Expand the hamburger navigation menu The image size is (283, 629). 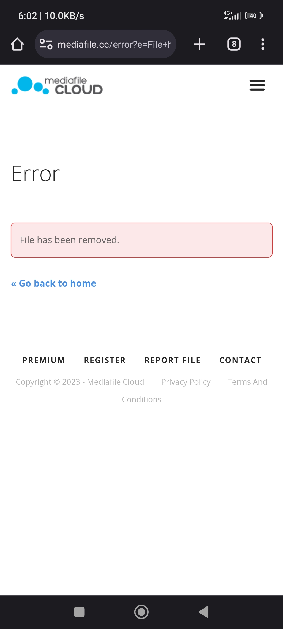[257, 85]
